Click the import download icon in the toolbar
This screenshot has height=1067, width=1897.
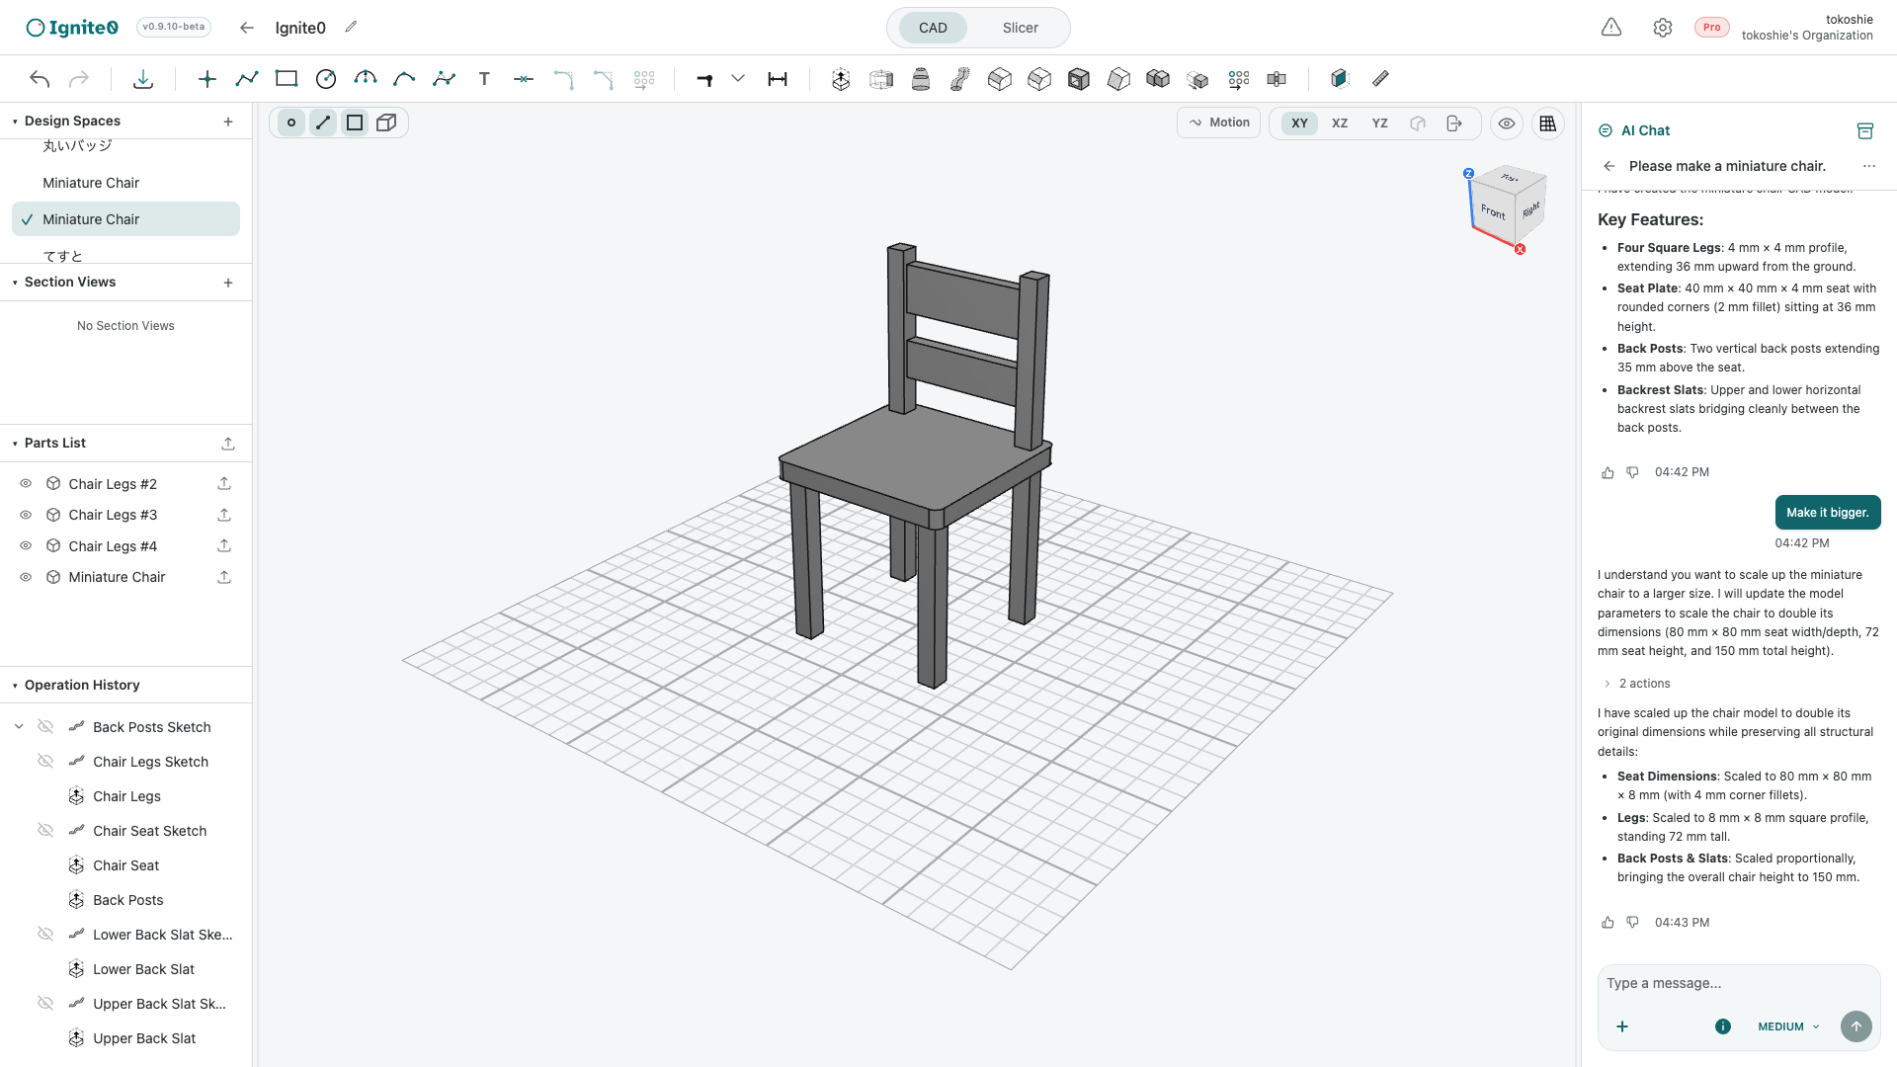(x=143, y=79)
